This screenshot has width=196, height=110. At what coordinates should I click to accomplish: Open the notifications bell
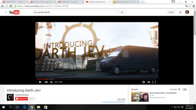pyautogui.click(x=180, y=12)
